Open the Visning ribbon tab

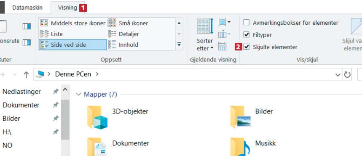pyautogui.click(x=67, y=8)
